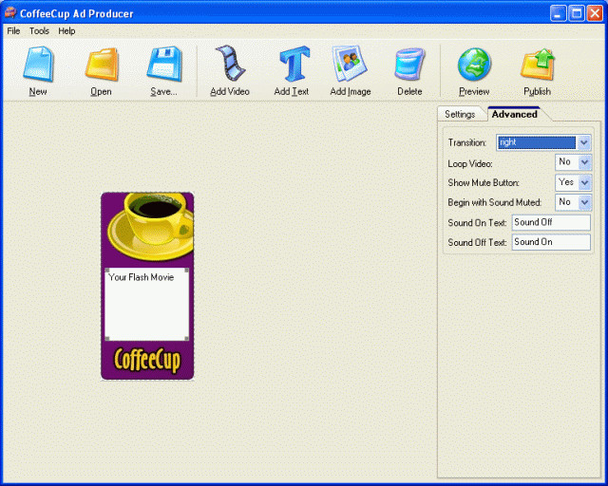Click the Preview globe icon
The width and height of the screenshot is (608, 486).
(474, 65)
